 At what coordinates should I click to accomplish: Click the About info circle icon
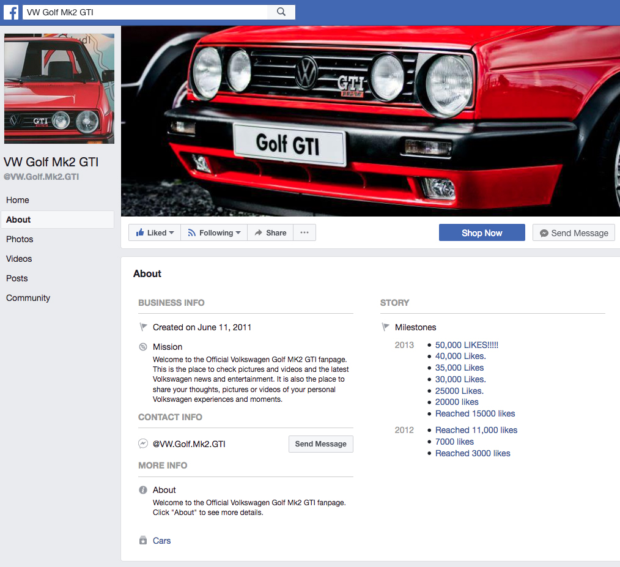143,490
